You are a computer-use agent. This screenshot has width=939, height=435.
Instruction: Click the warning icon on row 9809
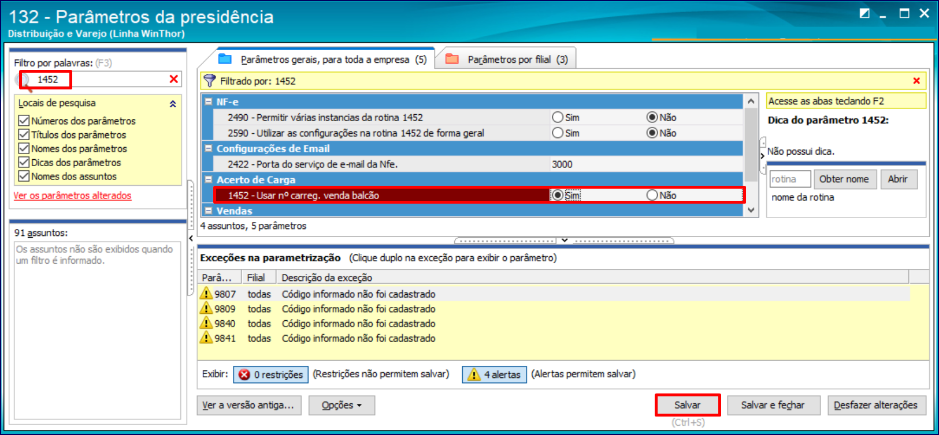tap(206, 309)
